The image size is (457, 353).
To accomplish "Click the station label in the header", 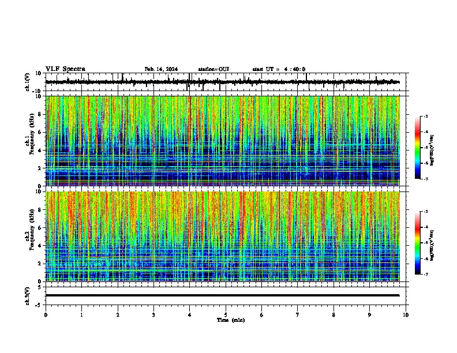I will point(213,69).
